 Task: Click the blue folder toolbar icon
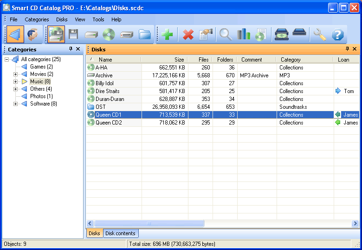click(145, 35)
